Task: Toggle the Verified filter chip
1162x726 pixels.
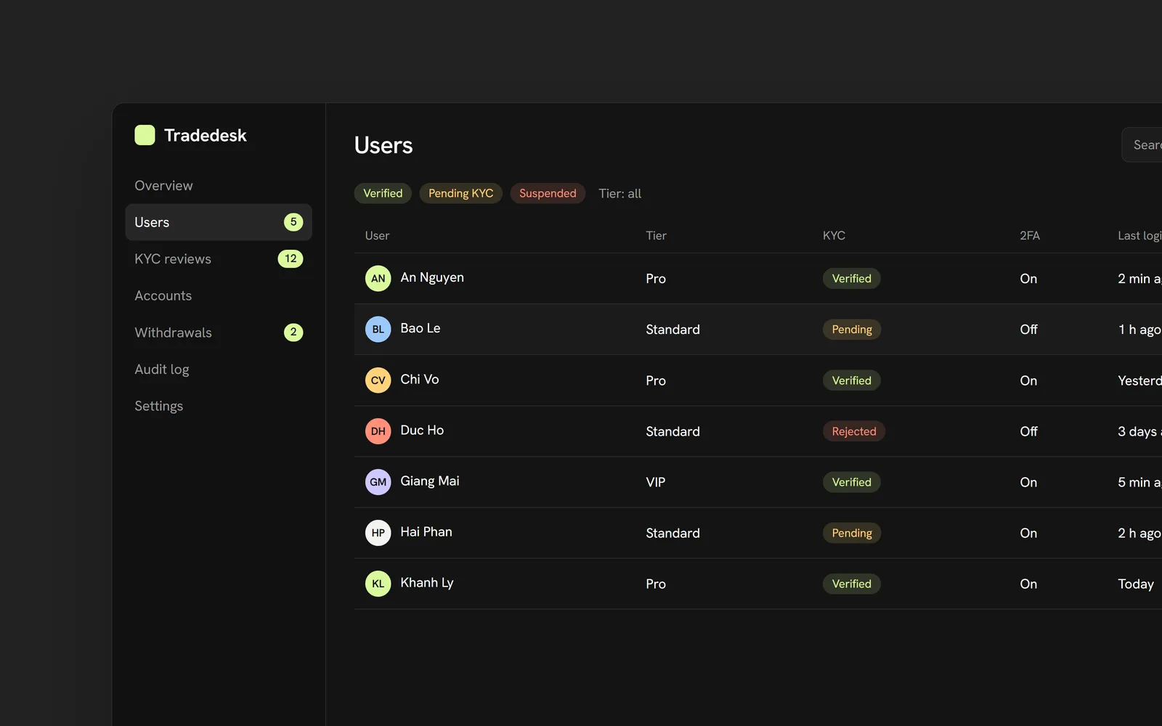Action: (383, 193)
